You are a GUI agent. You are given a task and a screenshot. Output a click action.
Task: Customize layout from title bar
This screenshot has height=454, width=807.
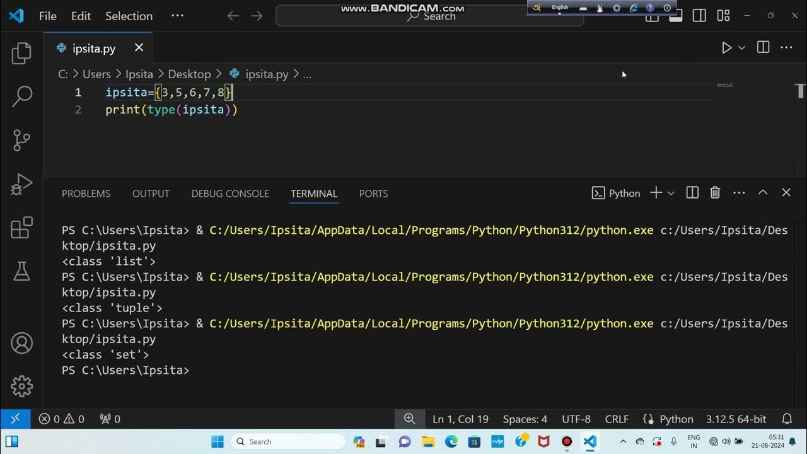(x=723, y=16)
